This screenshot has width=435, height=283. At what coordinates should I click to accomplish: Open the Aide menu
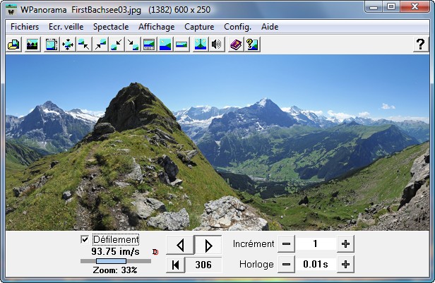[x=270, y=27]
